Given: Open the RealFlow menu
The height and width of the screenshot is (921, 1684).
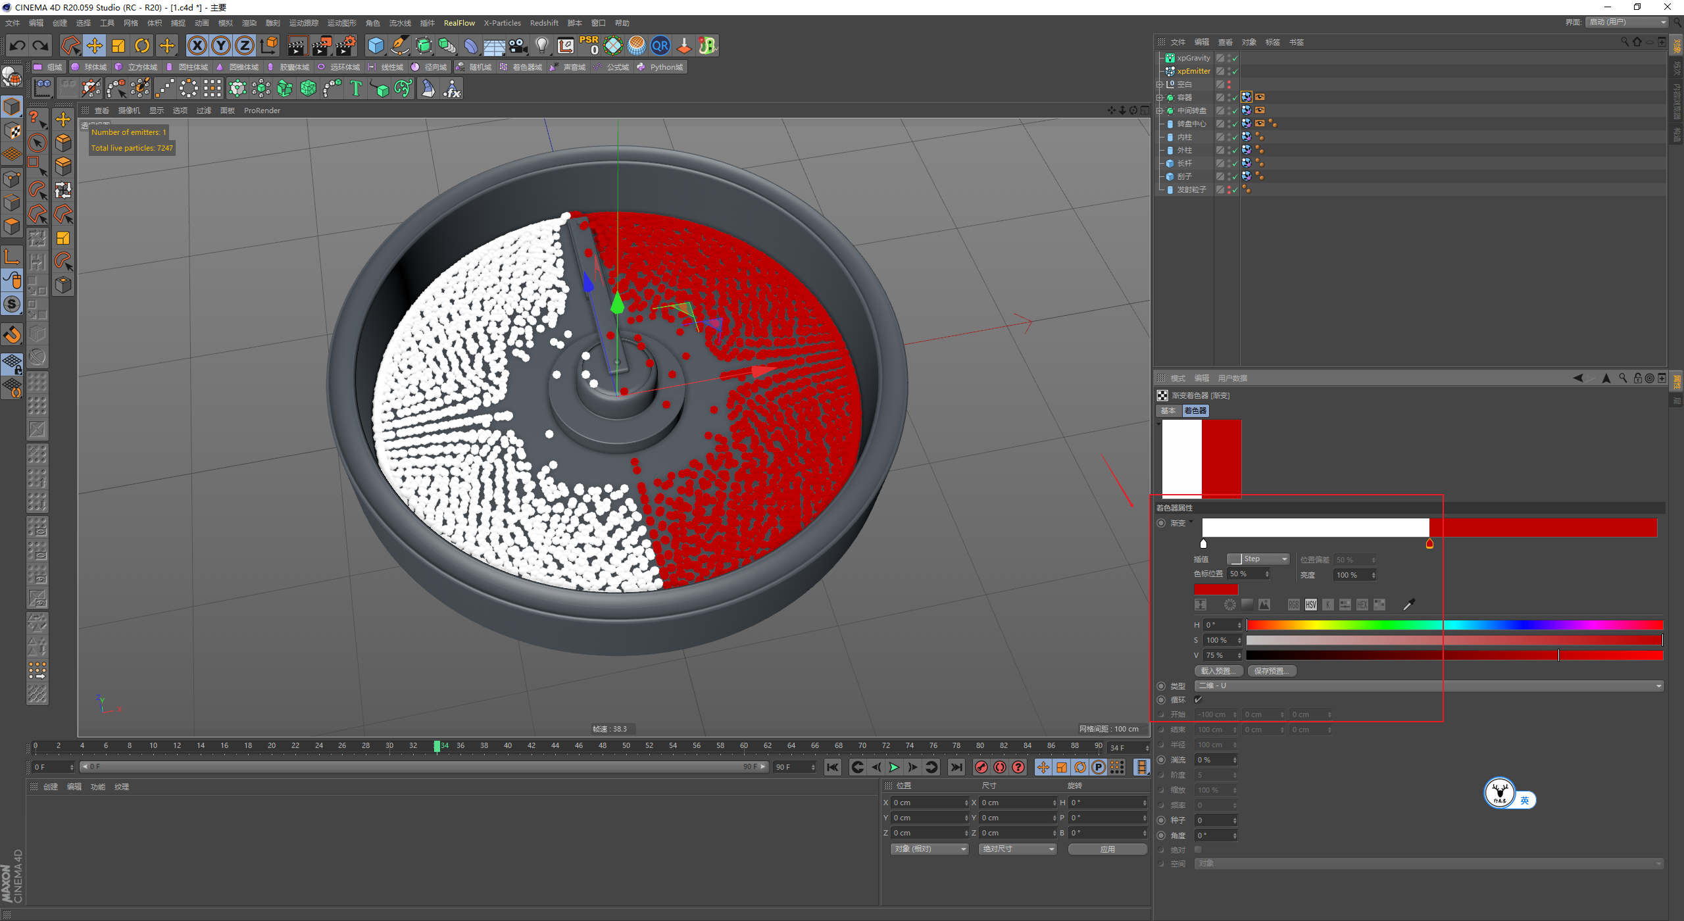Looking at the screenshot, I should tap(459, 23).
